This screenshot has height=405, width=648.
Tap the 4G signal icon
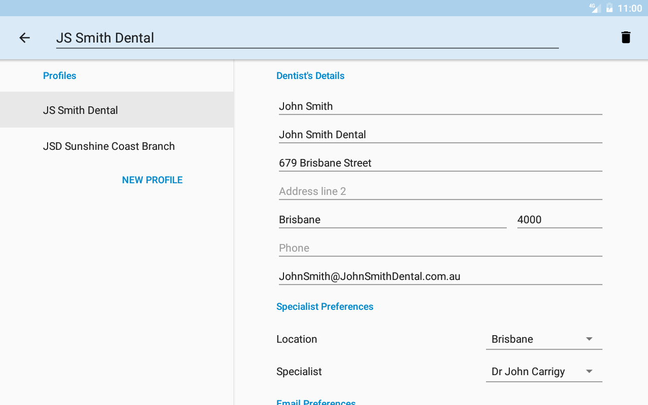pos(594,8)
